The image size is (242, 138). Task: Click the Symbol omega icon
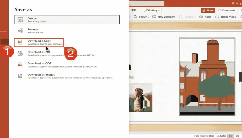181,17
